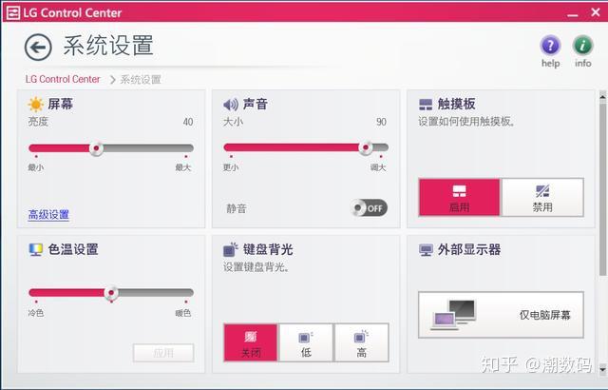
Task: Open 高级设置 advanced screen settings link
Action: click(48, 215)
